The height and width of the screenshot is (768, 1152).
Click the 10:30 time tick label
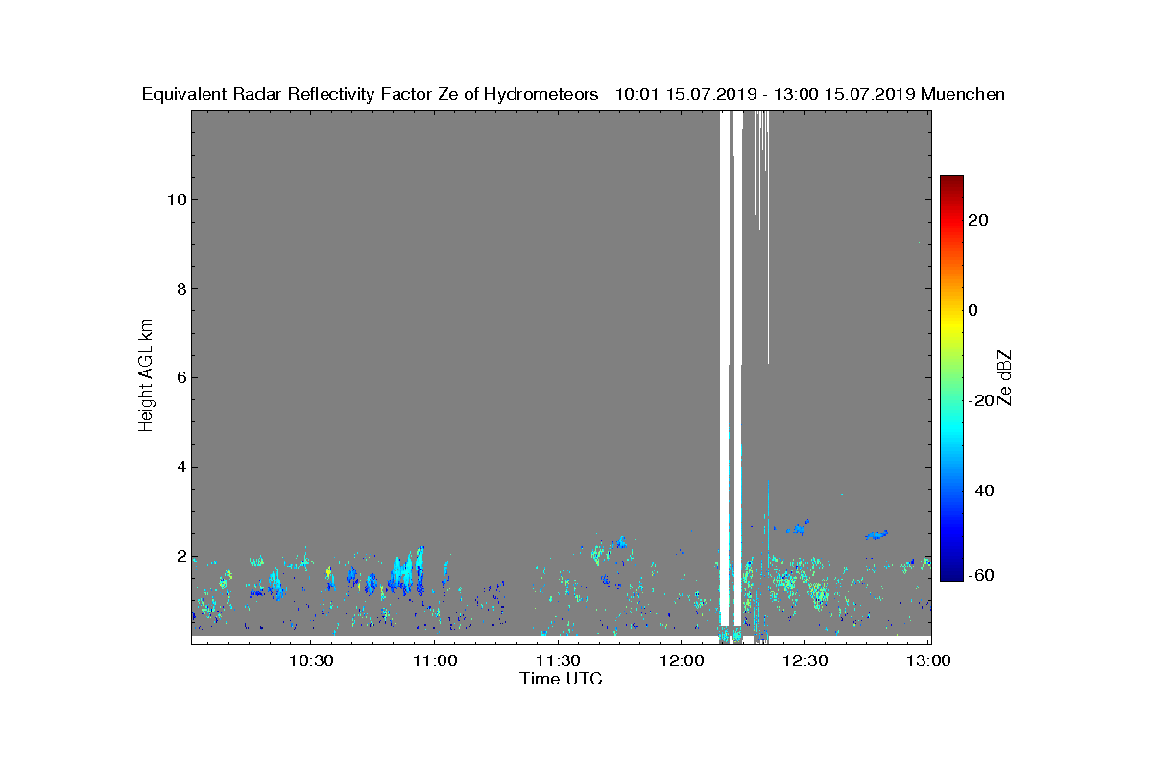click(x=310, y=660)
